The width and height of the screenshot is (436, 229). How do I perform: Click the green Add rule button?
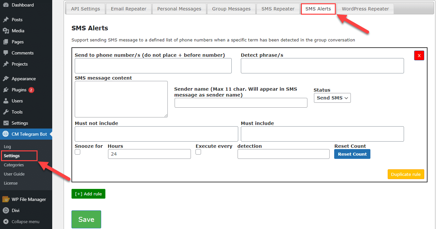(88, 194)
